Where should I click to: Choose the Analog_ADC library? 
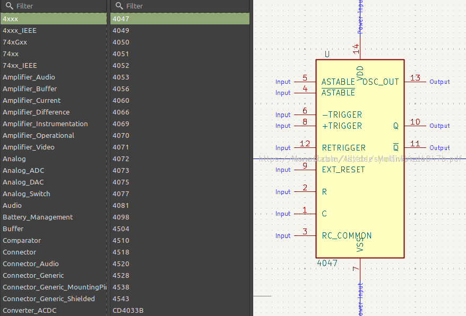pyautogui.click(x=23, y=170)
